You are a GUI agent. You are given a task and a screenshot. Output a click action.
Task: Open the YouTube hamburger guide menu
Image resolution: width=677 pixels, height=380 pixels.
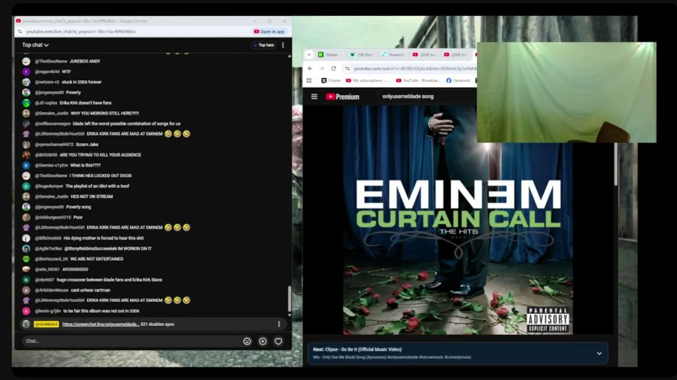[314, 97]
